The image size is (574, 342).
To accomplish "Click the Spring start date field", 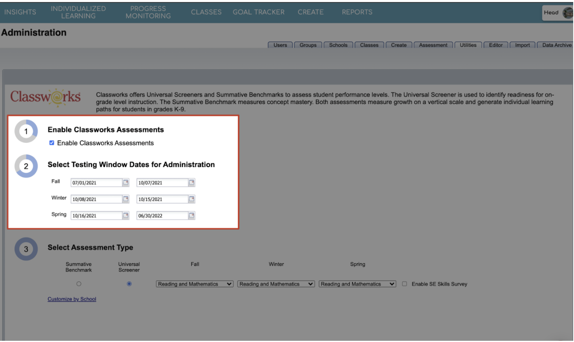I will pos(96,215).
